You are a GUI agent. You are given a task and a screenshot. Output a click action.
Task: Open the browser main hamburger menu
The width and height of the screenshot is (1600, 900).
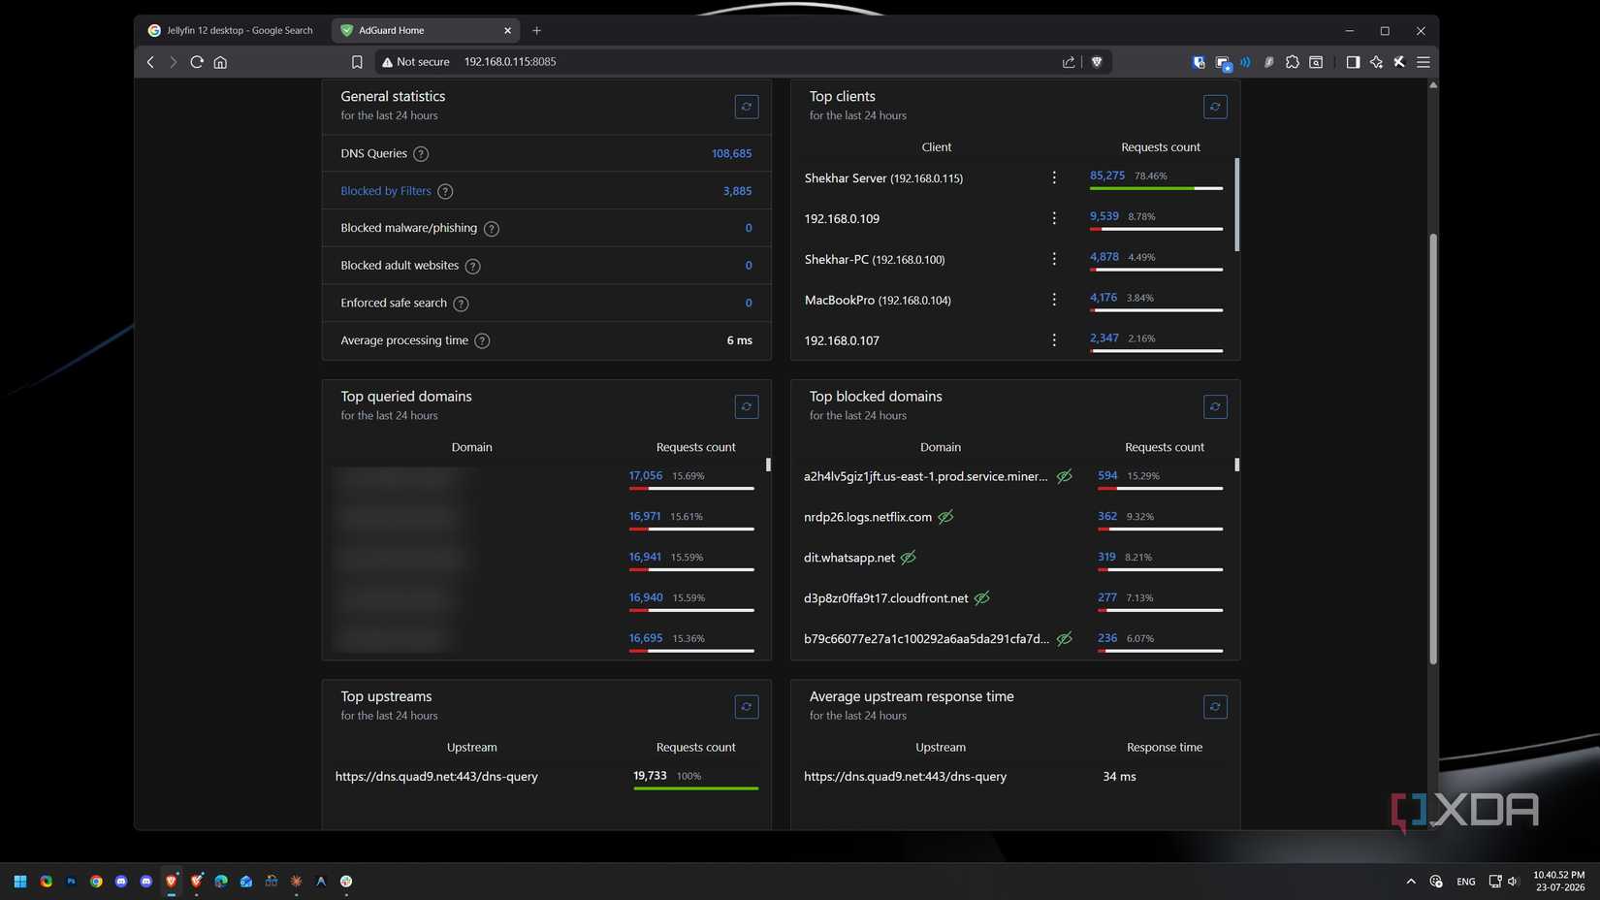coord(1424,62)
